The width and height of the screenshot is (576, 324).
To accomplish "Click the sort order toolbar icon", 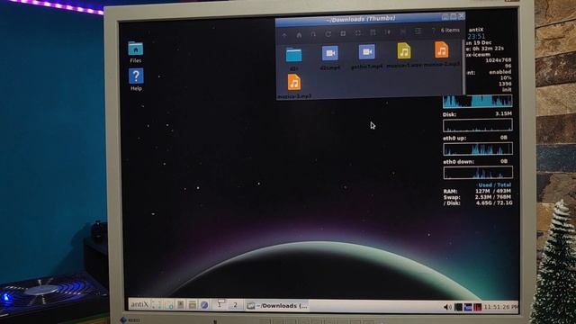I will (x=388, y=32).
